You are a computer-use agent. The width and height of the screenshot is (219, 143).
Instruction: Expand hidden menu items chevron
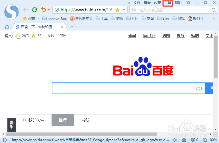point(129,3)
